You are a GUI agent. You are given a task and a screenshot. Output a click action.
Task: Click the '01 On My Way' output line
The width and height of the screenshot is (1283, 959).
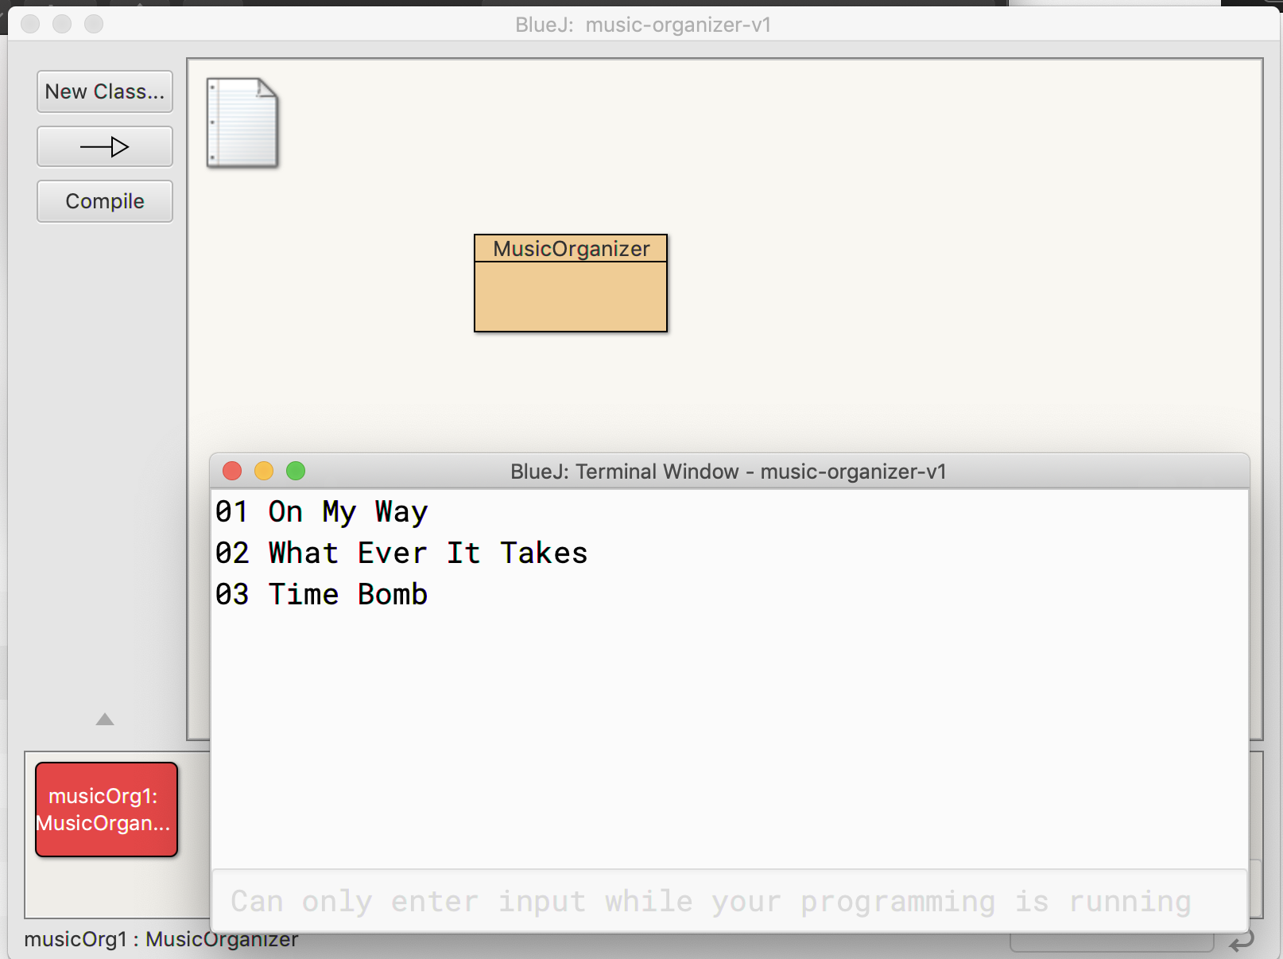click(x=322, y=512)
